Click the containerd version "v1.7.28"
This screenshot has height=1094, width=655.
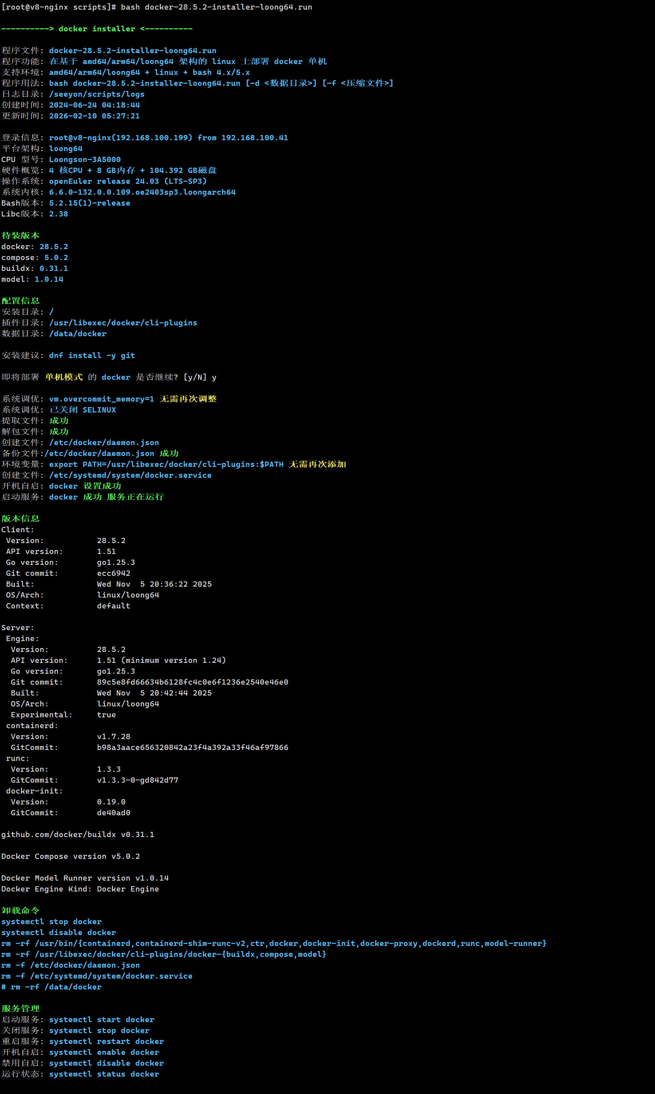[x=114, y=737]
